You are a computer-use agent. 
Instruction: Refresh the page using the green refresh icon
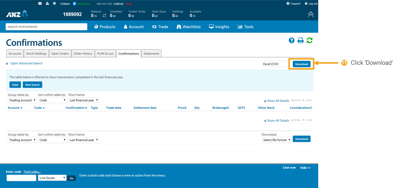coord(309,40)
